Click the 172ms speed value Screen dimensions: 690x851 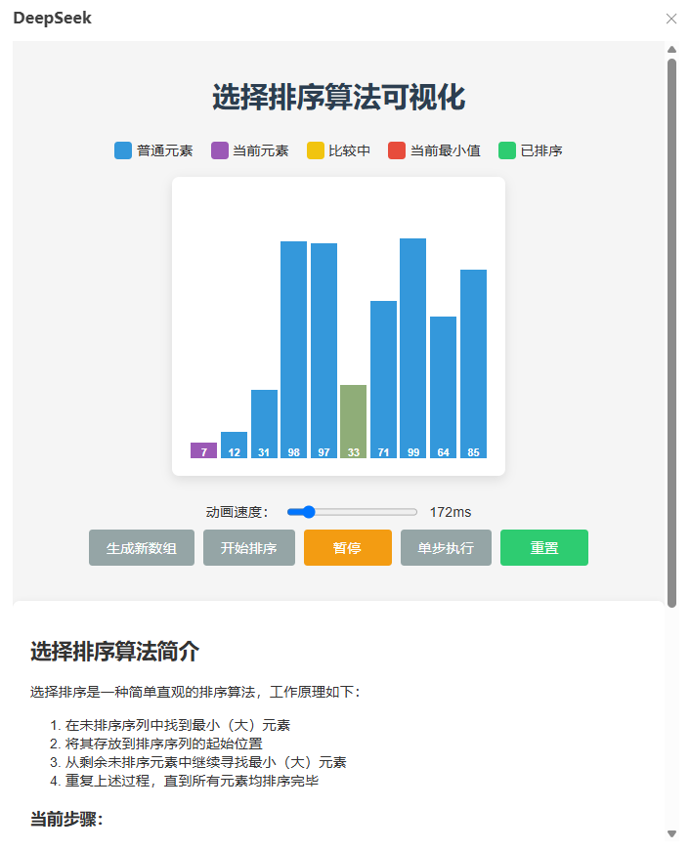[451, 512]
